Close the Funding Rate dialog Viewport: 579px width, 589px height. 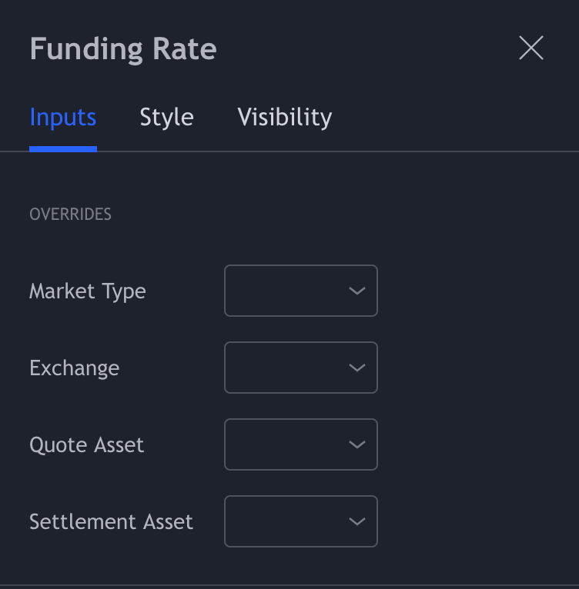[x=531, y=48]
